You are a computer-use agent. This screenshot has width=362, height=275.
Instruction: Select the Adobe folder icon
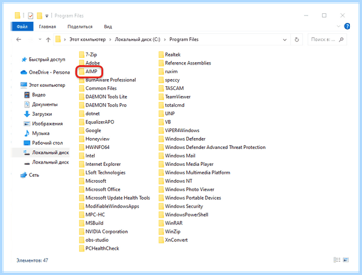[81, 63]
